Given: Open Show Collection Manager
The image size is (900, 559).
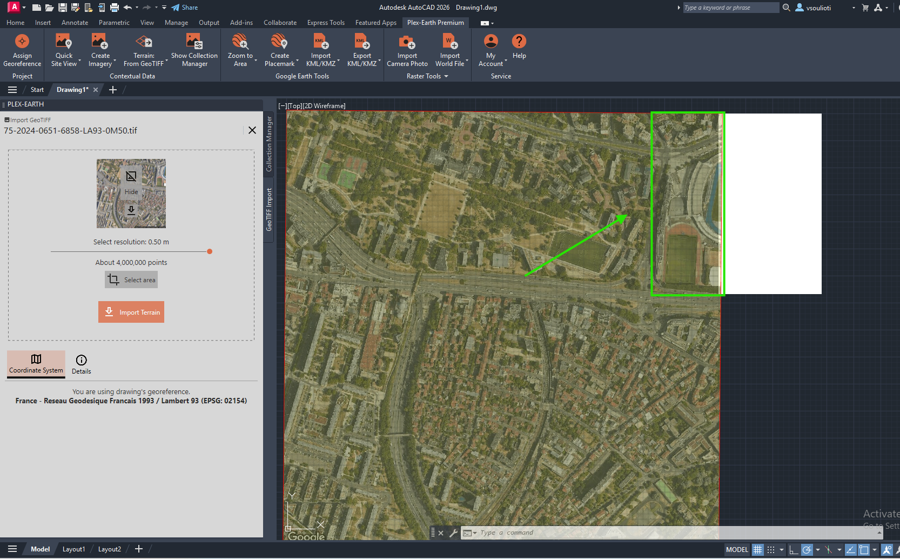Looking at the screenshot, I should [x=194, y=50].
